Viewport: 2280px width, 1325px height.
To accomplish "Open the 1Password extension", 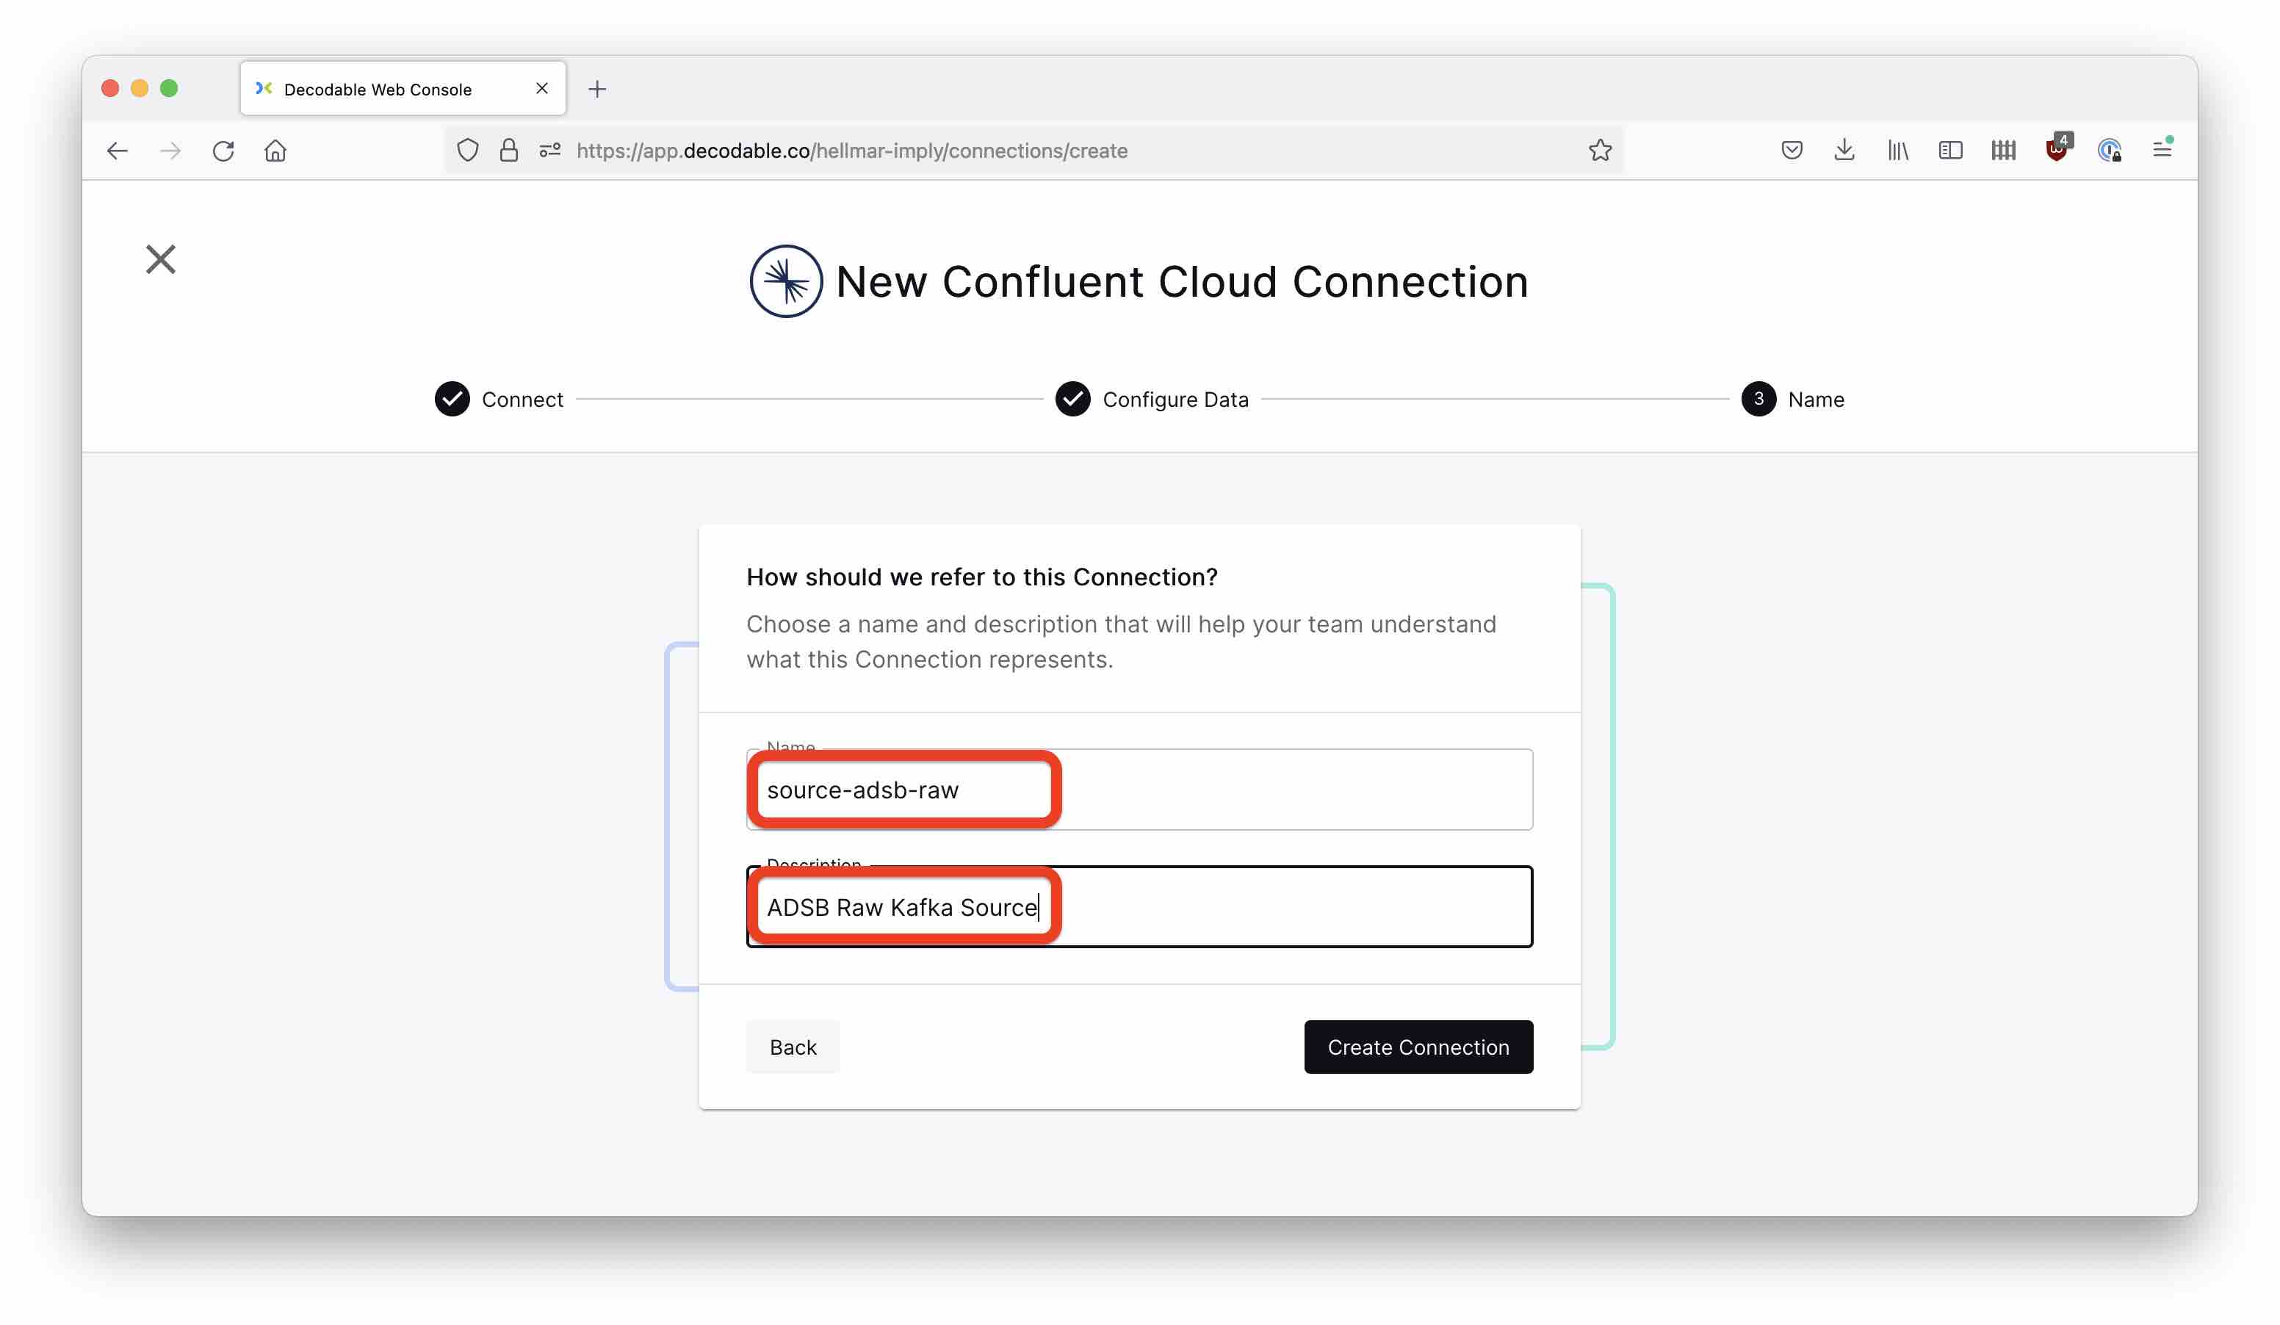I will tap(2109, 150).
